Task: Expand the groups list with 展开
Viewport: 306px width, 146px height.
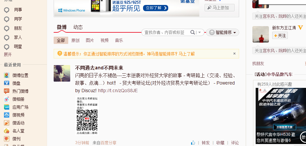Action: pos(8,55)
